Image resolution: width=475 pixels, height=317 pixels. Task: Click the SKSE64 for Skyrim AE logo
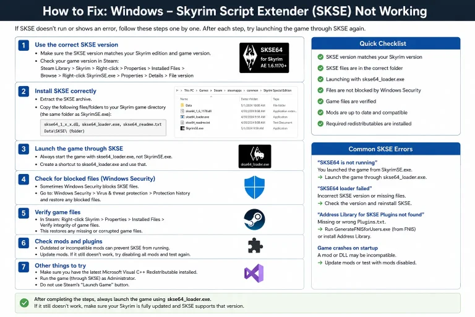tap(264, 58)
